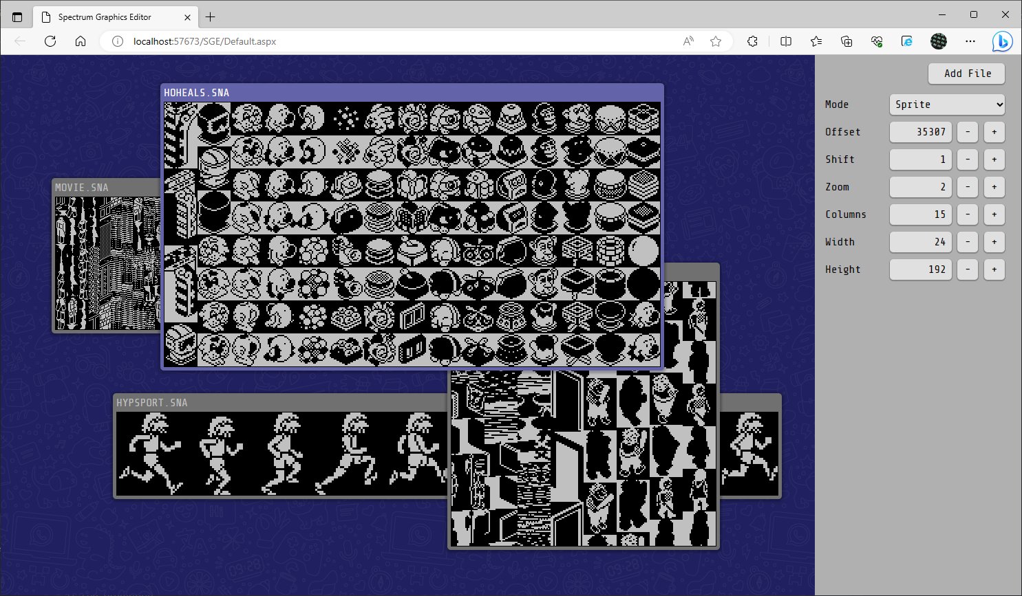Open Collections icon in browser toolbar
1022x596 pixels.
point(847,41)
